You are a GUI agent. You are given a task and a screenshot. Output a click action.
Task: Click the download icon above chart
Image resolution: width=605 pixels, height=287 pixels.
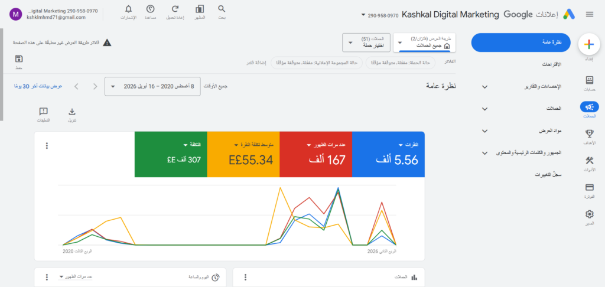pos(72,111)
